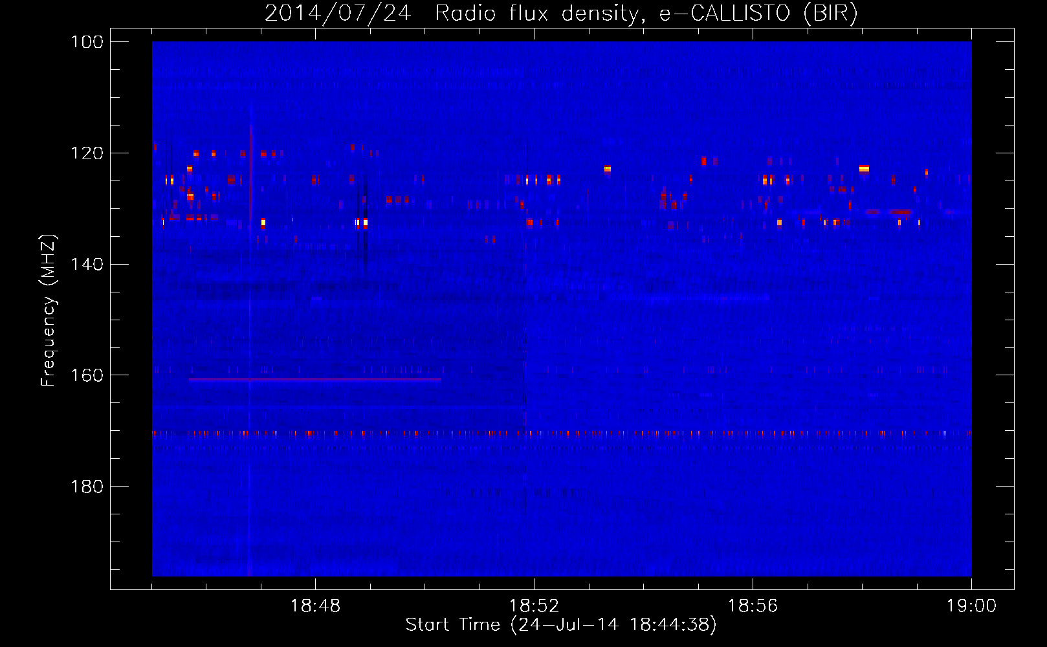
Task: Select the 120 frequency tick label
Action: pyautogui.click(x=88, y=153)
